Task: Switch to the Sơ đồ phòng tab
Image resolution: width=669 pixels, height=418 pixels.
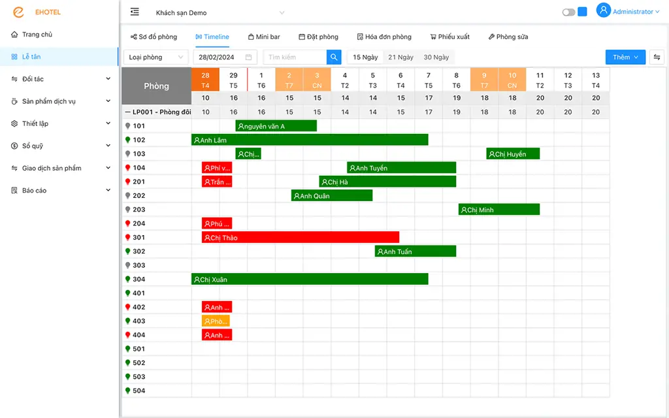Action: 154,37
